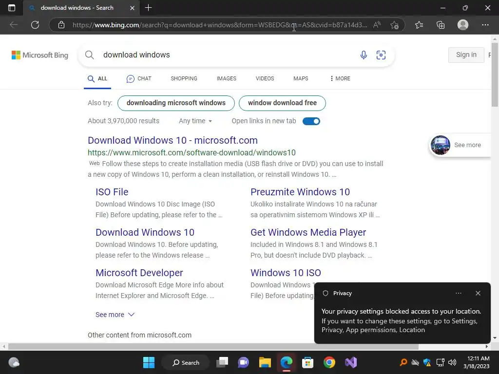
Task: Open taskbar Search box
Action: coord(186,362)
